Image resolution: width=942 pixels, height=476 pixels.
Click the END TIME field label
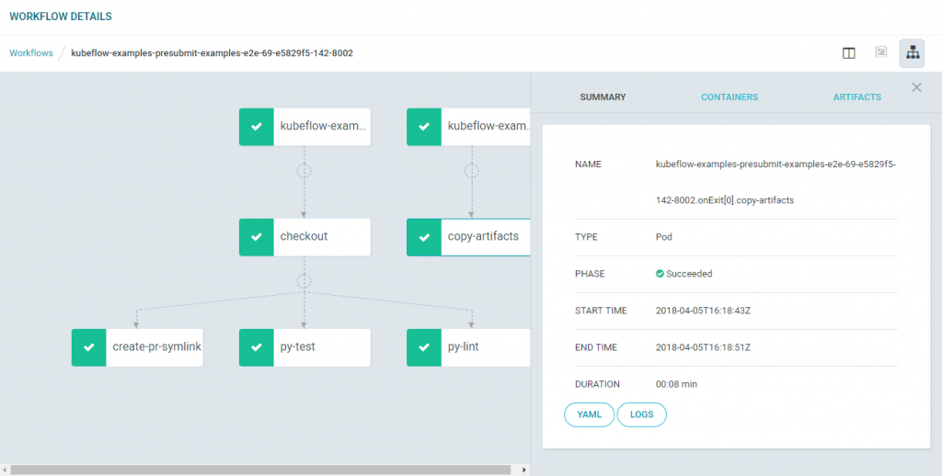click(x=596, y=347)
